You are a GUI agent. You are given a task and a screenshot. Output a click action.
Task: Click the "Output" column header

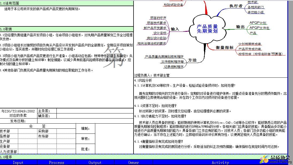(x=95, y=163)
